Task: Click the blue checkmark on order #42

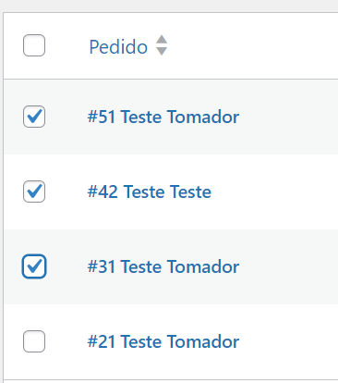Action: (x=34, y=191)
